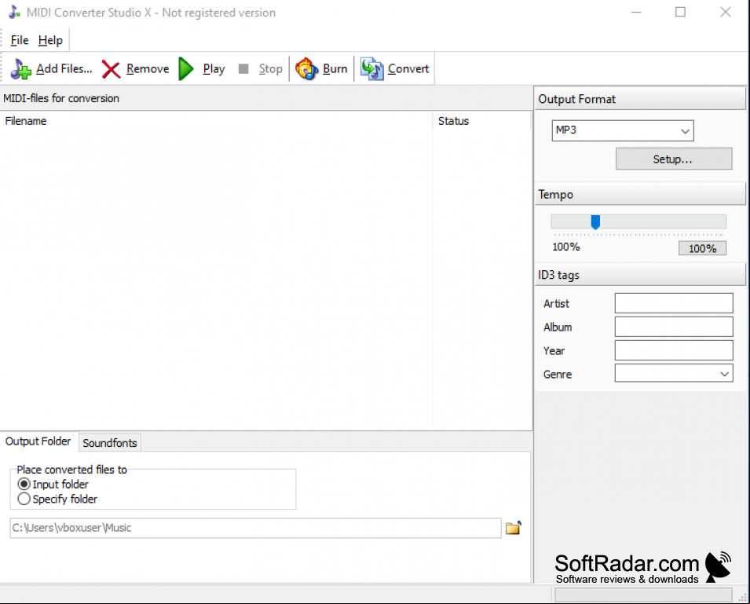Viewport: 750px width, 604px height.
Task: Click the Add Files... toolbar label
Action: click(64, 69)
